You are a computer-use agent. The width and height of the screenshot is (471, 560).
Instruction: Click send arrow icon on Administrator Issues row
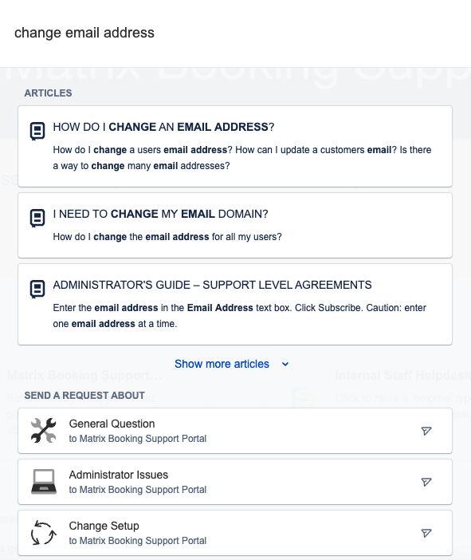426,482
